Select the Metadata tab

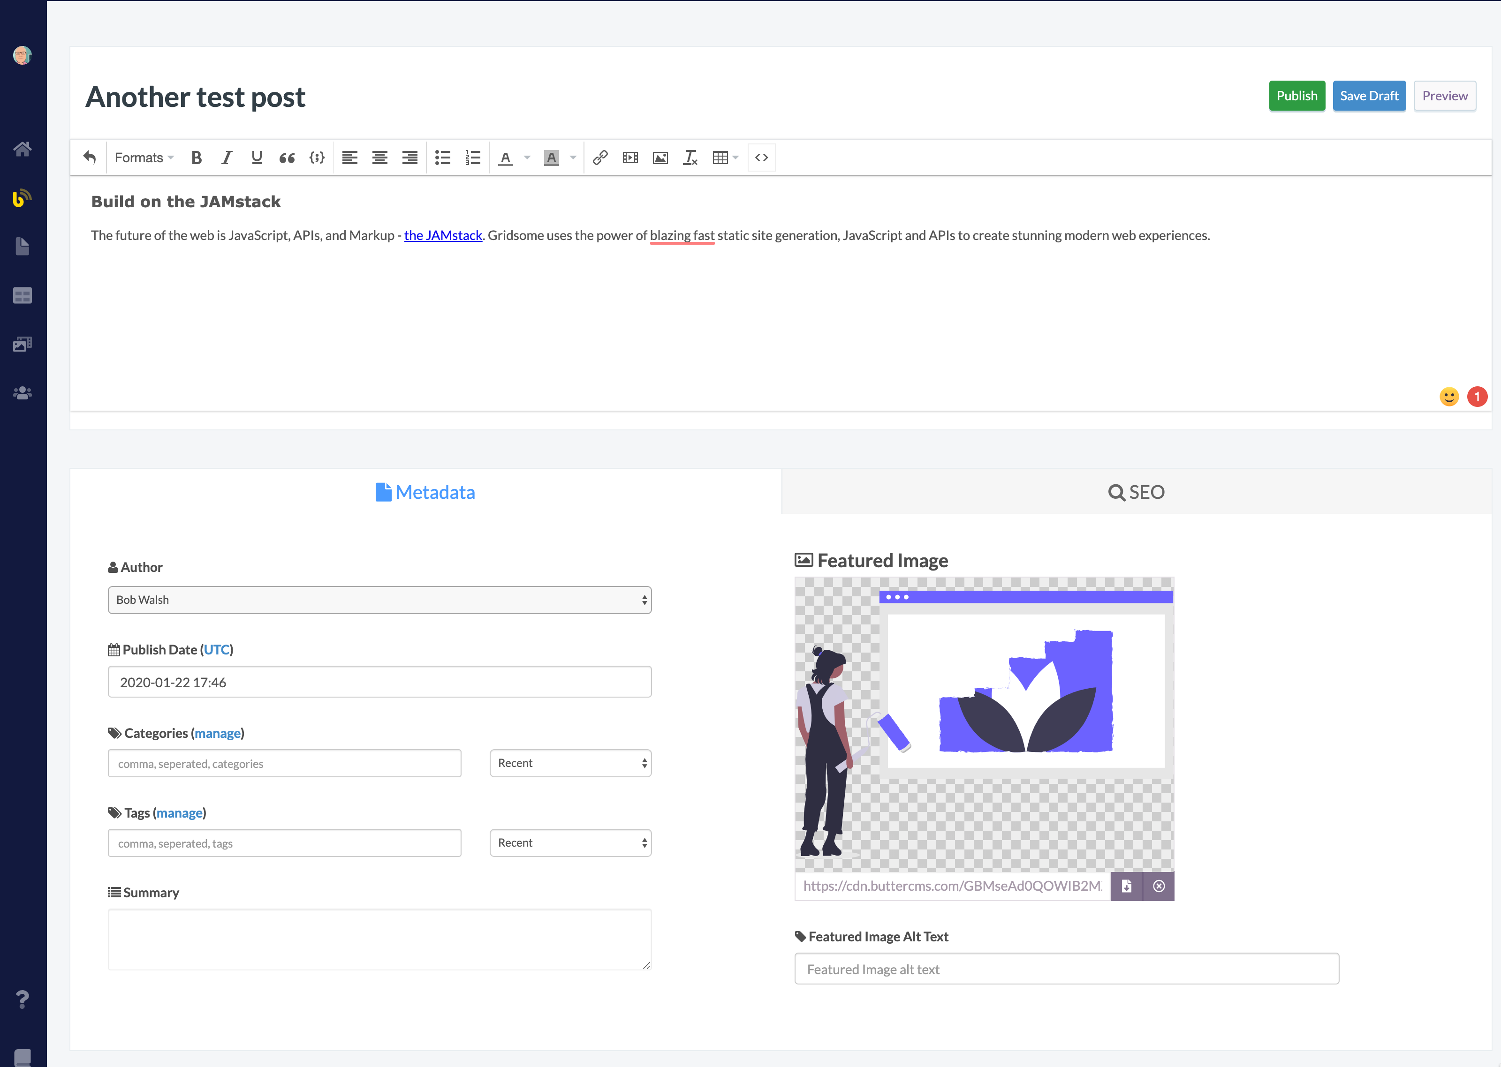[x=425, y=491]
